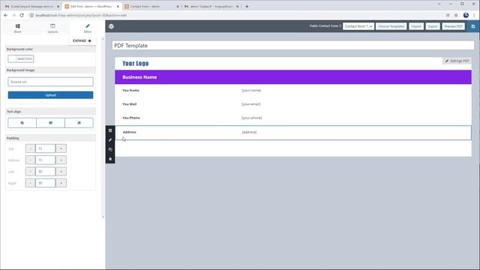Image resolution: width=480 pixels, height=270 pixels.
Task: Switch to CodeCanyon Message Gmail tab
Action: [x=31, y=6]
